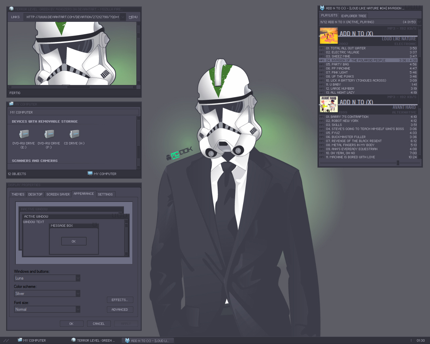The height and width of the screenshot is (344, 430).
Task: Click the system clock showing 01:30
Action: 421,340
